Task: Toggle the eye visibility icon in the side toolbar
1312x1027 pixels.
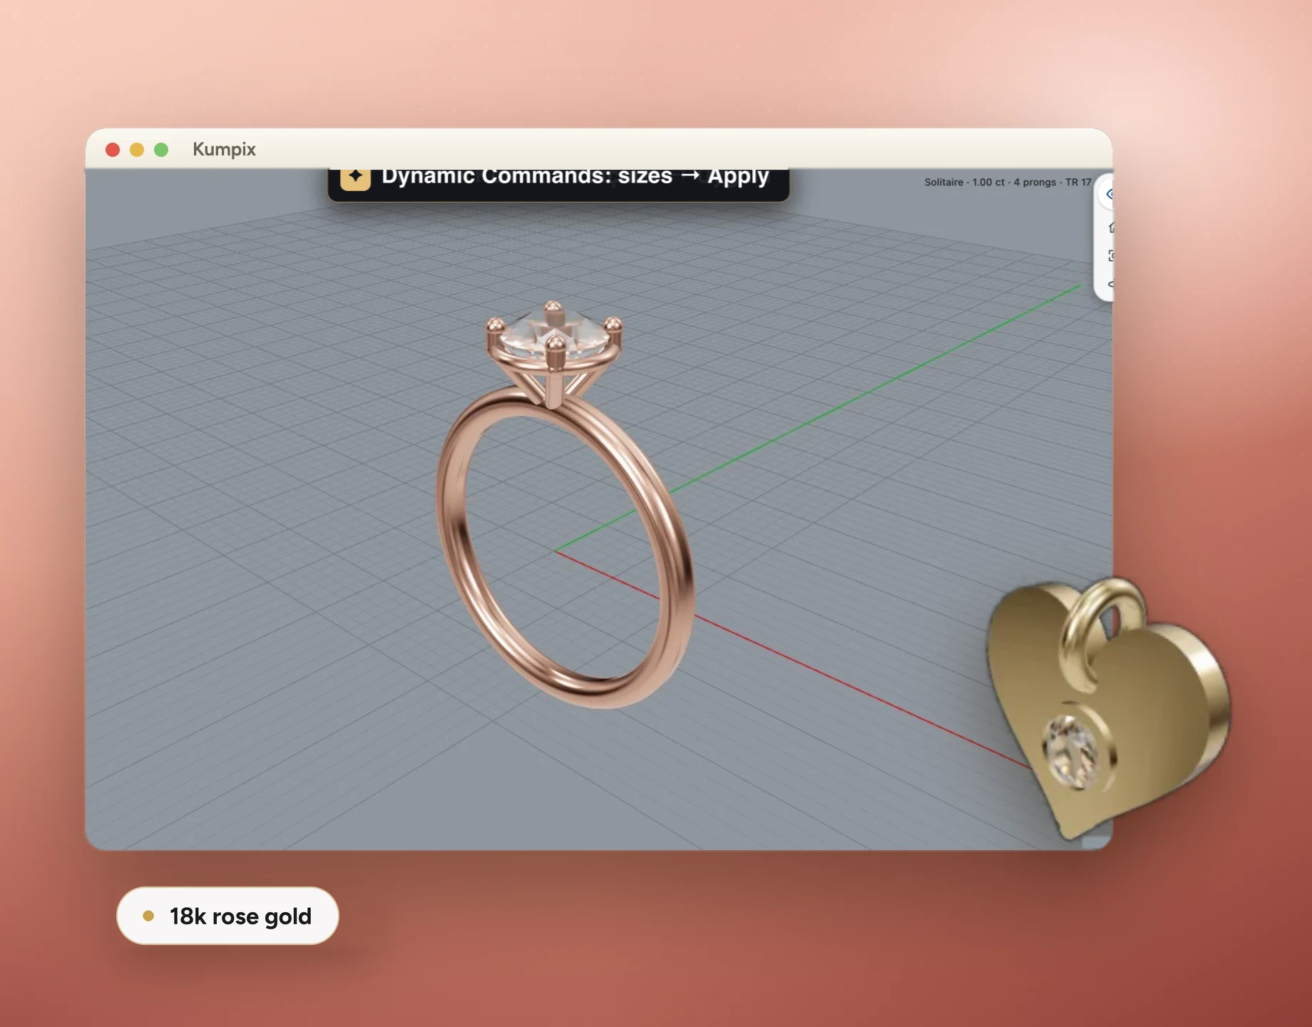Action: [1107, 194]
